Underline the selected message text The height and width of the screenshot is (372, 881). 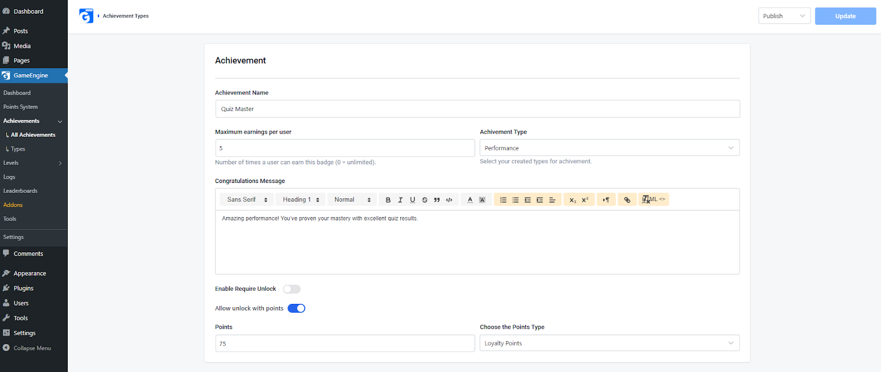pos(412,200)
